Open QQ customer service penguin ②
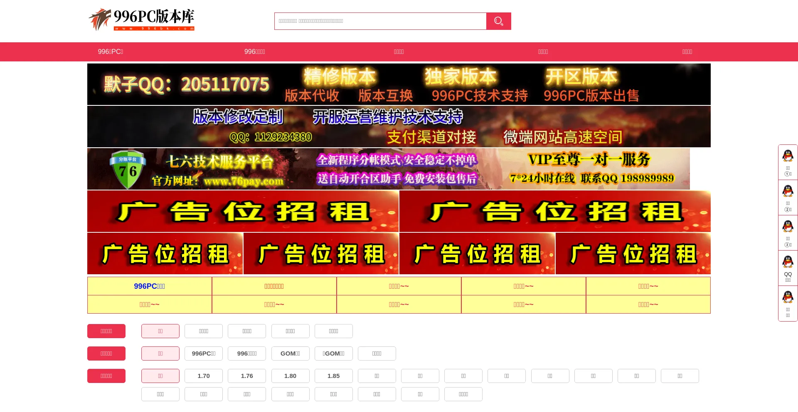798x412 pixels. (788, 197)
